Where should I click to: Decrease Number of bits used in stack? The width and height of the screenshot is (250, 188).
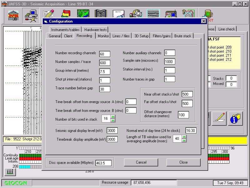click(113, 120)
